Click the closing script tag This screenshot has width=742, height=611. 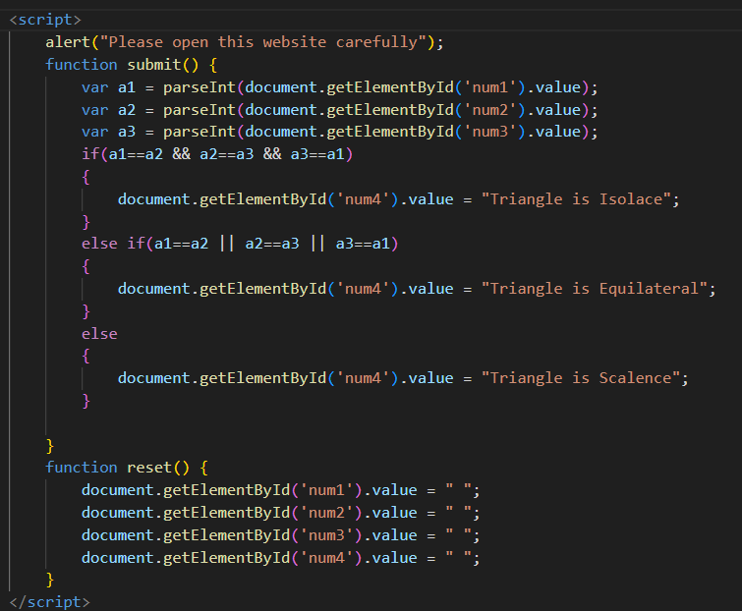tap(49, 601)
